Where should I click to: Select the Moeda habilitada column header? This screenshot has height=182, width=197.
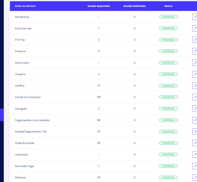pyautogui.click(x=134, y=6)
